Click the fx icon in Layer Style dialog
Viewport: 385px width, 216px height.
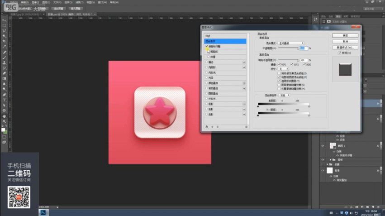point(207,127)
